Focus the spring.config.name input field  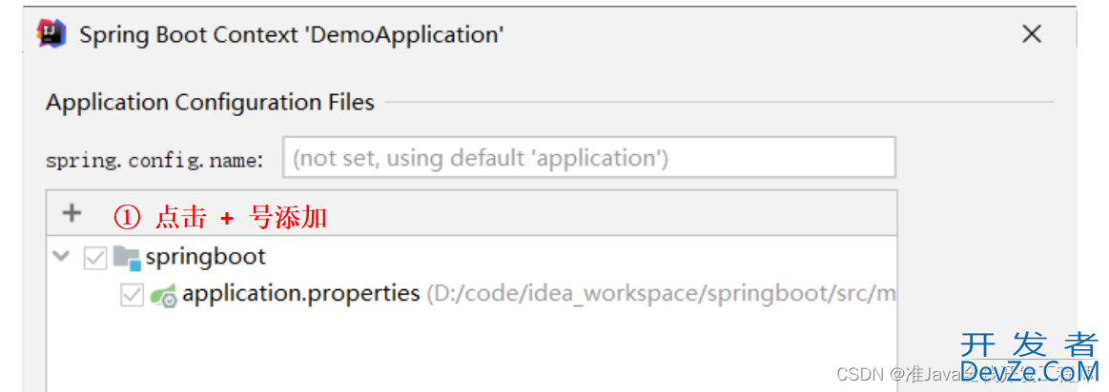click(x=589, y=158)
